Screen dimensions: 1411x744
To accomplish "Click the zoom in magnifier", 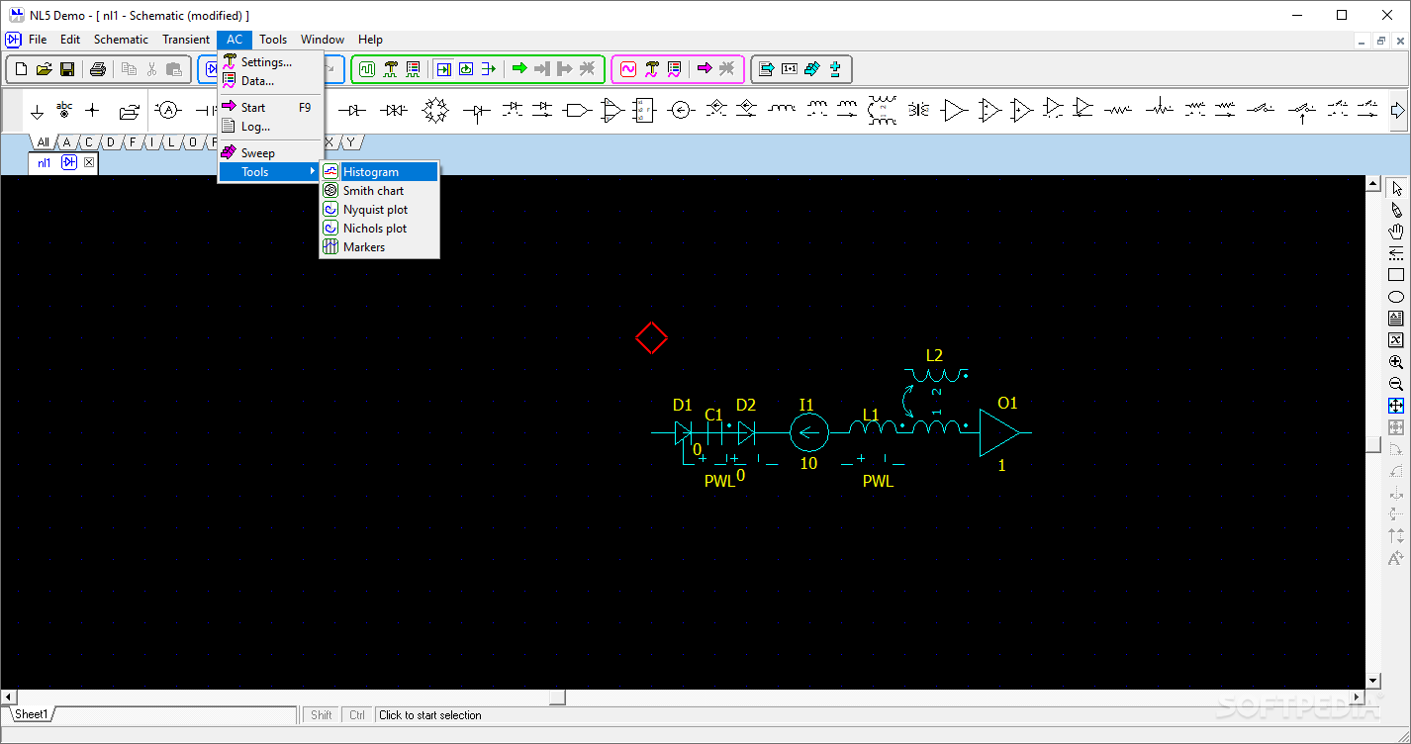I will click(x=1396, y=362).
